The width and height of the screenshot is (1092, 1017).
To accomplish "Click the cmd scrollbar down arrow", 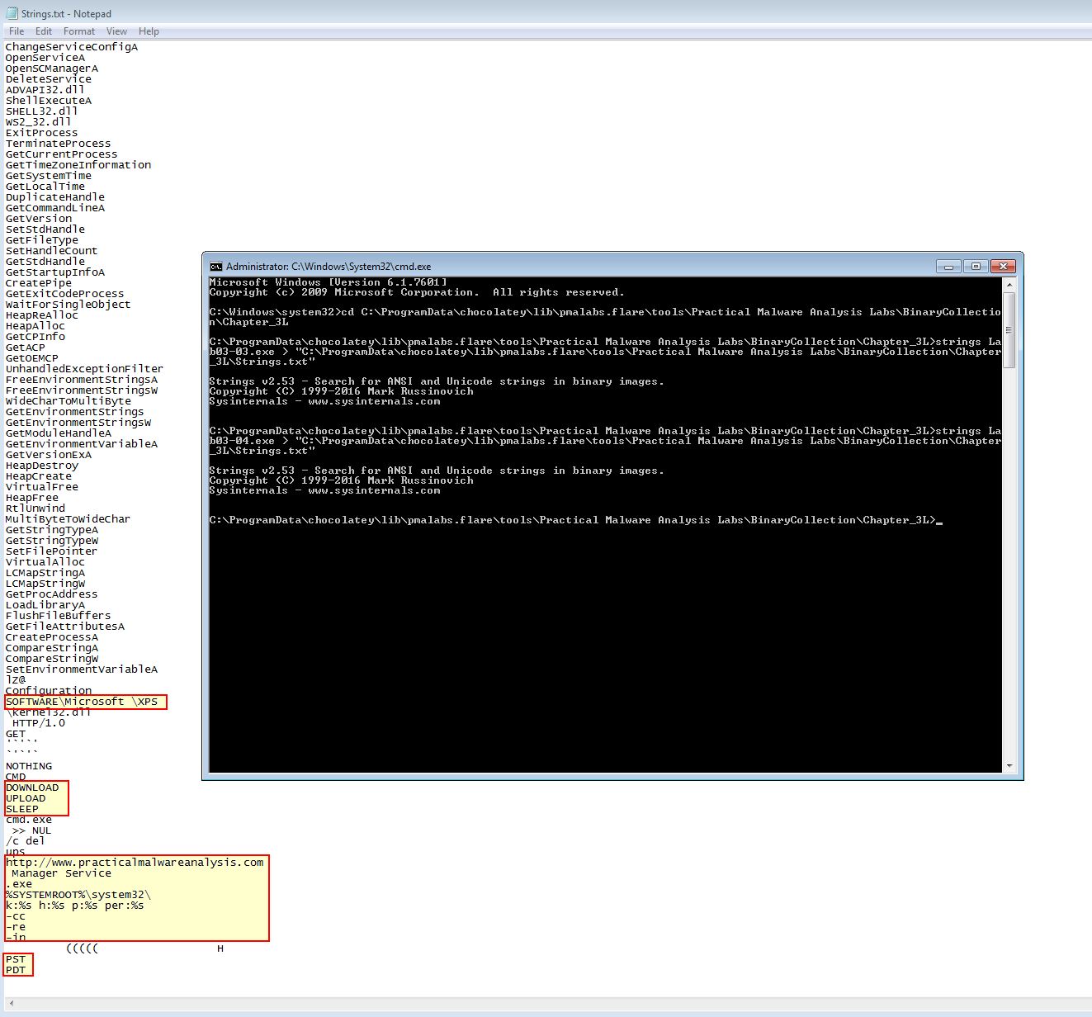I will (x=1009, y=766).
